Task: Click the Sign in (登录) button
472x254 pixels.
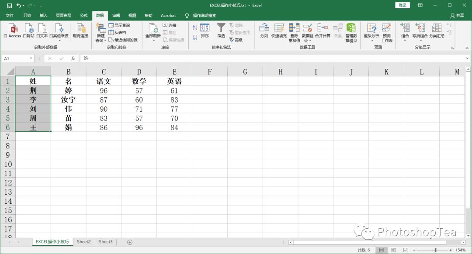Action: pos(403,5)
